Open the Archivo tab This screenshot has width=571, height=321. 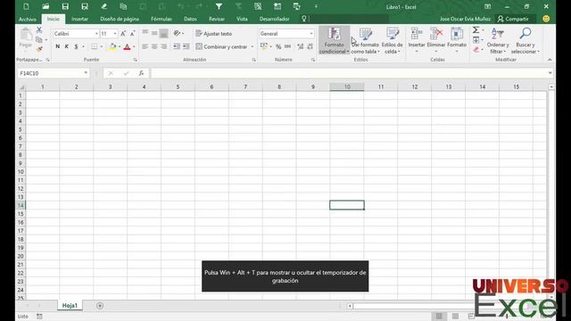(x=28, y=19)
